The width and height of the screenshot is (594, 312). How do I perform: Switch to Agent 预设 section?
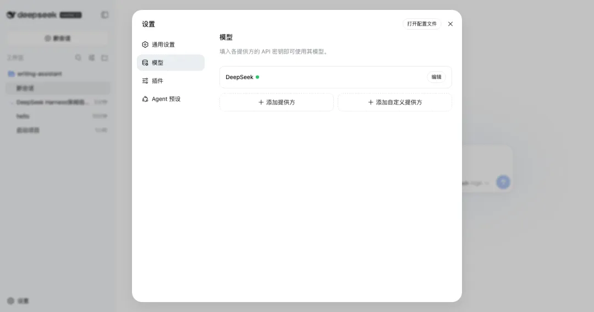click(170, 99)
